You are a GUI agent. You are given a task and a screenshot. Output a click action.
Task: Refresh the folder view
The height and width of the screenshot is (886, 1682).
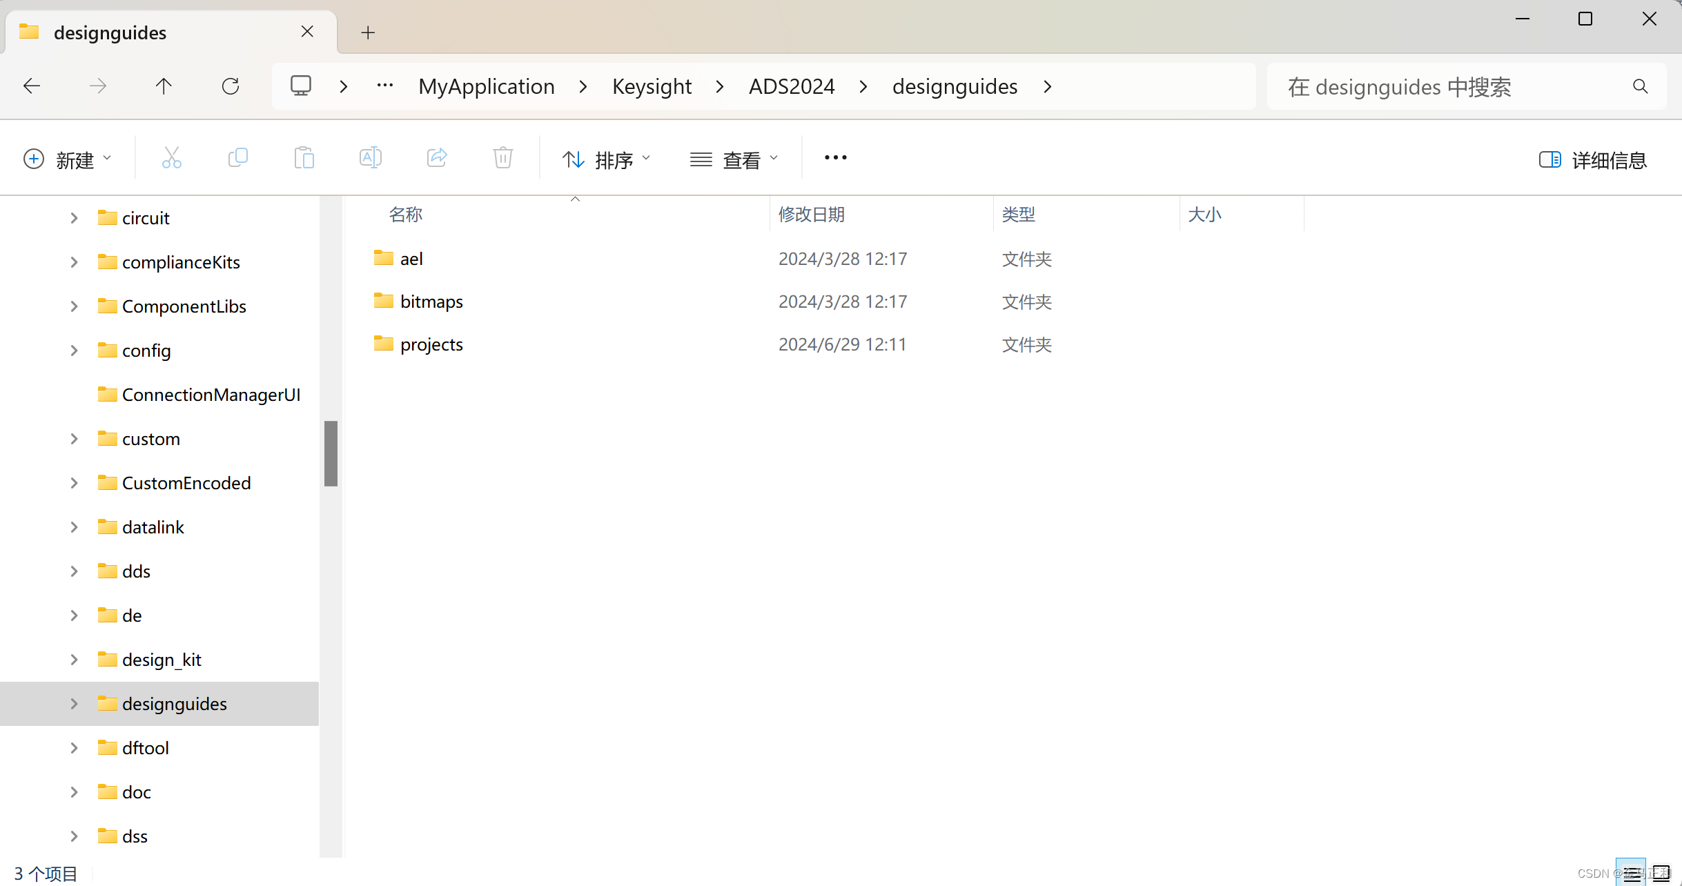click(x=231, y=86)
